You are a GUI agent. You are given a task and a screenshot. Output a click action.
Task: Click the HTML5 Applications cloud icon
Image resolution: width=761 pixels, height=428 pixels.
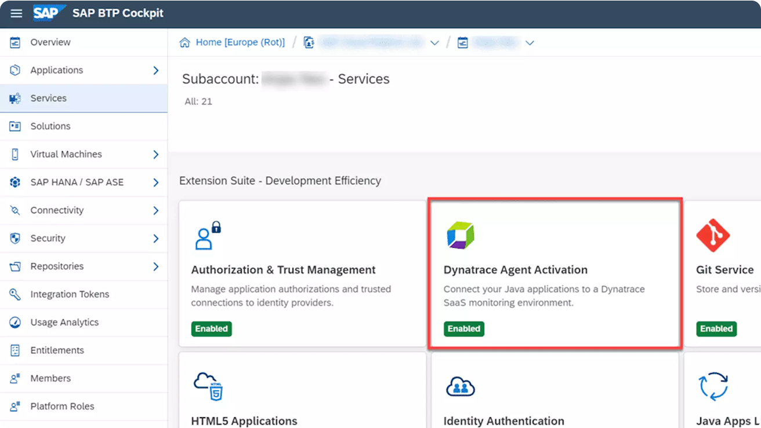click(x=208, y=386)
